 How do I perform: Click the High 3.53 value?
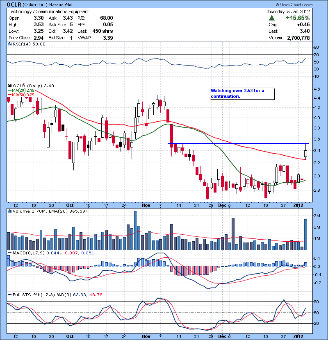(x=39, y=25)
